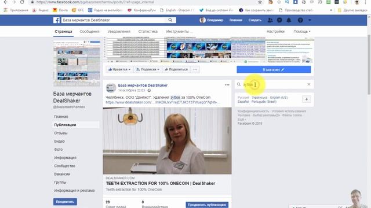Click the Продвигать button in sidebar
The image size is (371, 208).
click(x=65, y=202)
